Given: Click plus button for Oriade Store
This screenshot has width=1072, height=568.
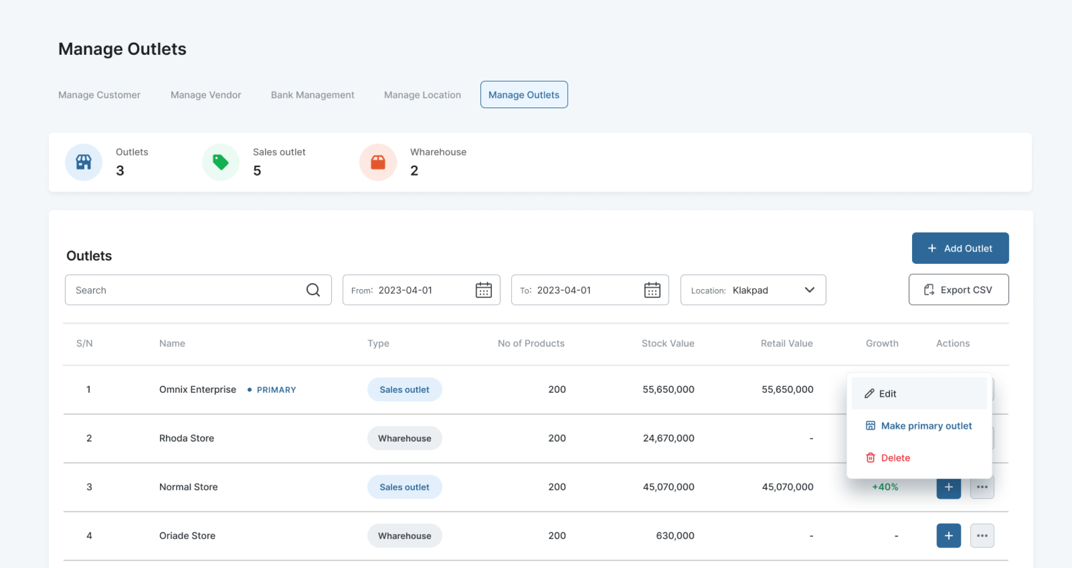Looking at the screenshot, I should click(x=948, y=536).
